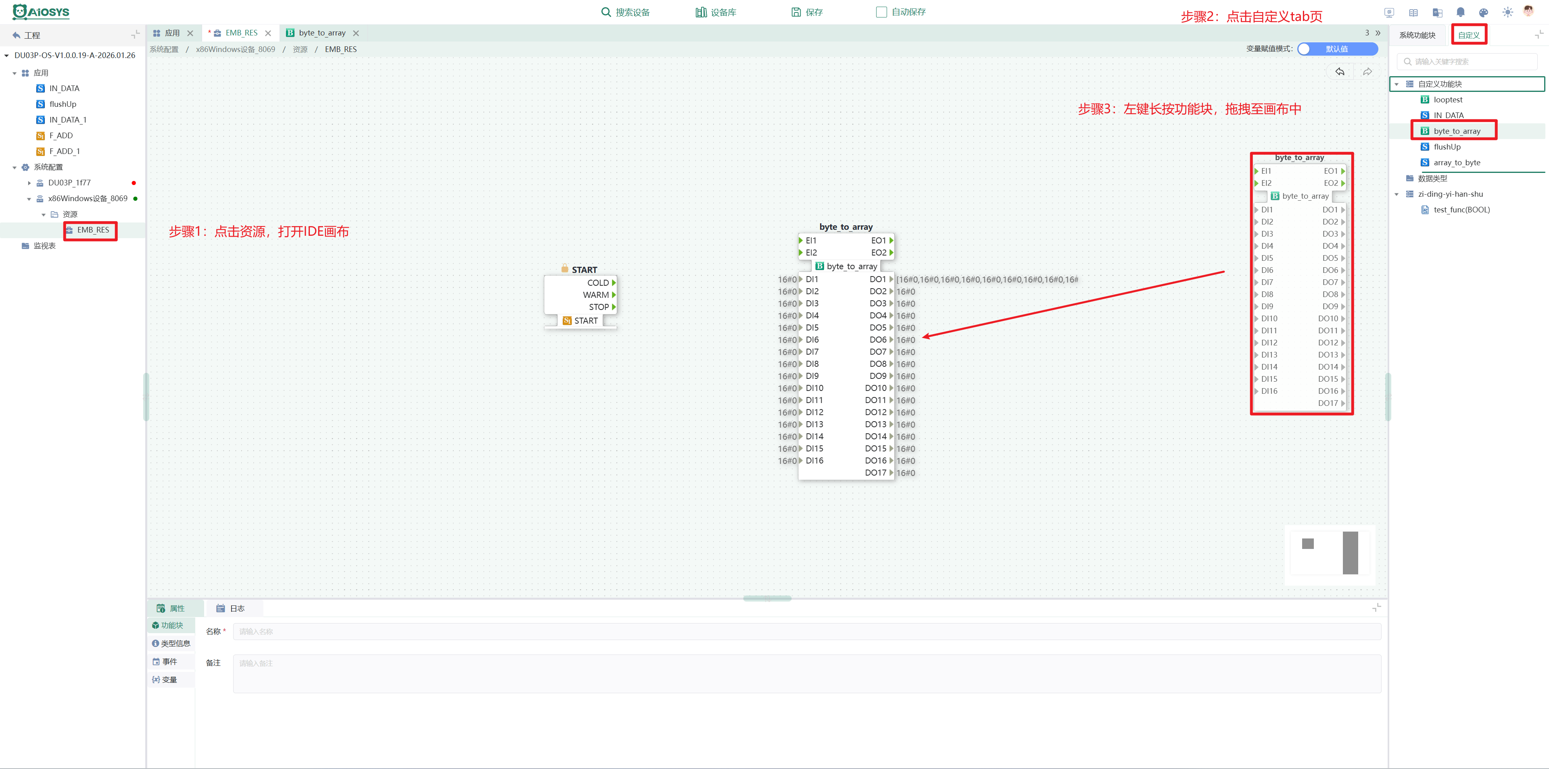Viewport: 1549px width, 769px height.
Task: Close the EMB_RES tab
Action: (268, 33)
